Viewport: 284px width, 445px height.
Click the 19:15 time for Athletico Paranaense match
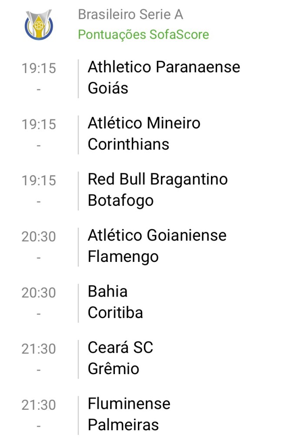point(39,68)
